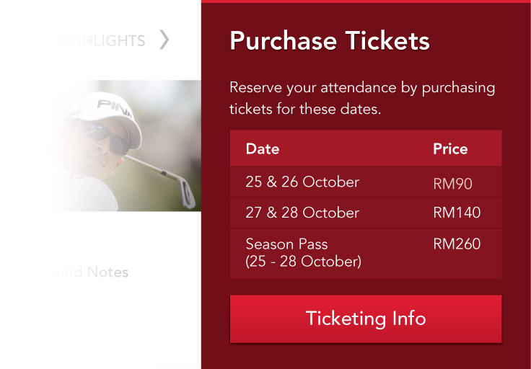Click the RM140 price
Screen dimensions: 531x369
457,213
